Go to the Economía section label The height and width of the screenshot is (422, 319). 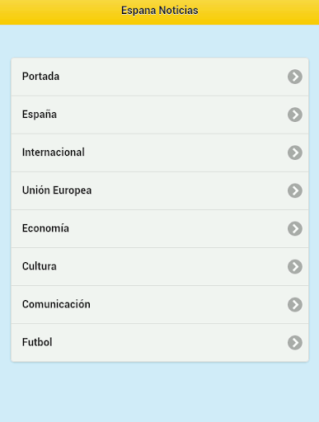(x=45, y=228)
